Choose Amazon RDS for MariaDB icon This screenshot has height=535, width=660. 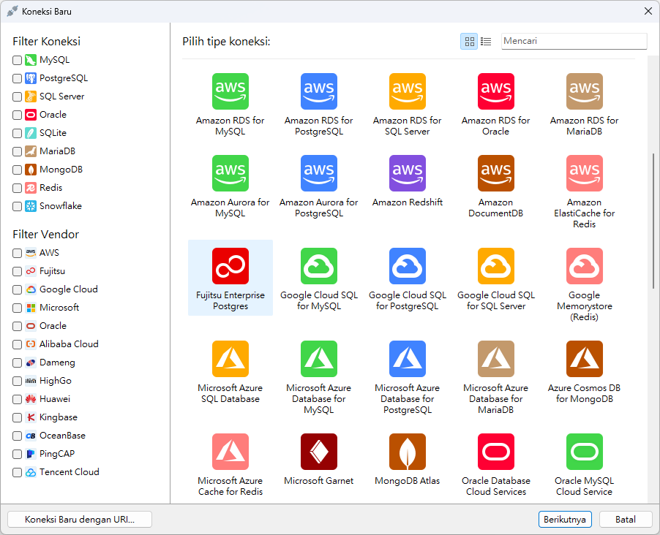click(584, 91)
